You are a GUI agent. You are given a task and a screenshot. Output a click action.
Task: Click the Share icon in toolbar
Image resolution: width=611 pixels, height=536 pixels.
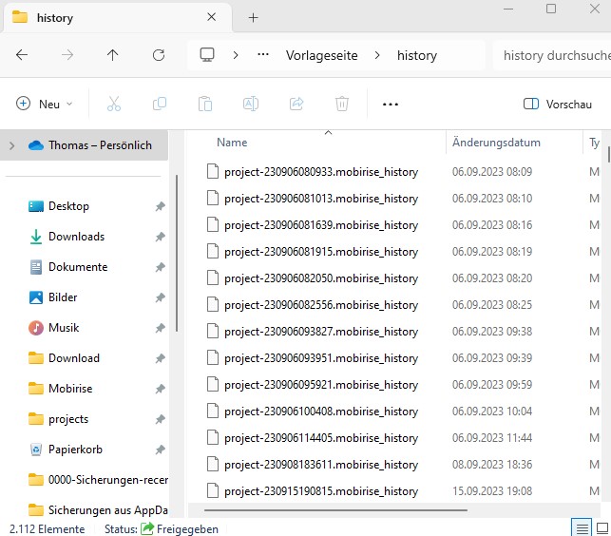click(x=296, y=104)
